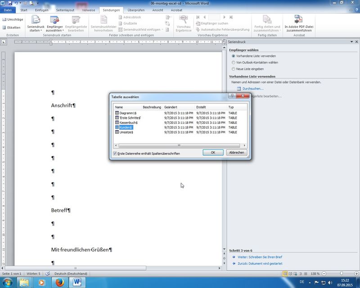The width and height of the screenshot is (360, 288).
Task: Click the Save icon in quick access toolbar
Action: 10,3
